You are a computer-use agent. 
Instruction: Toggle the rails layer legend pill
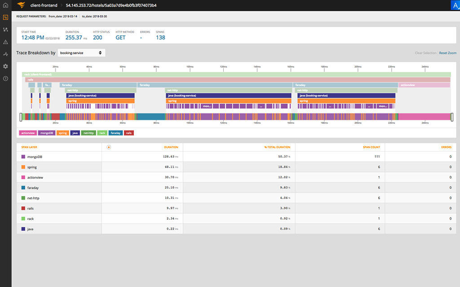129,133
